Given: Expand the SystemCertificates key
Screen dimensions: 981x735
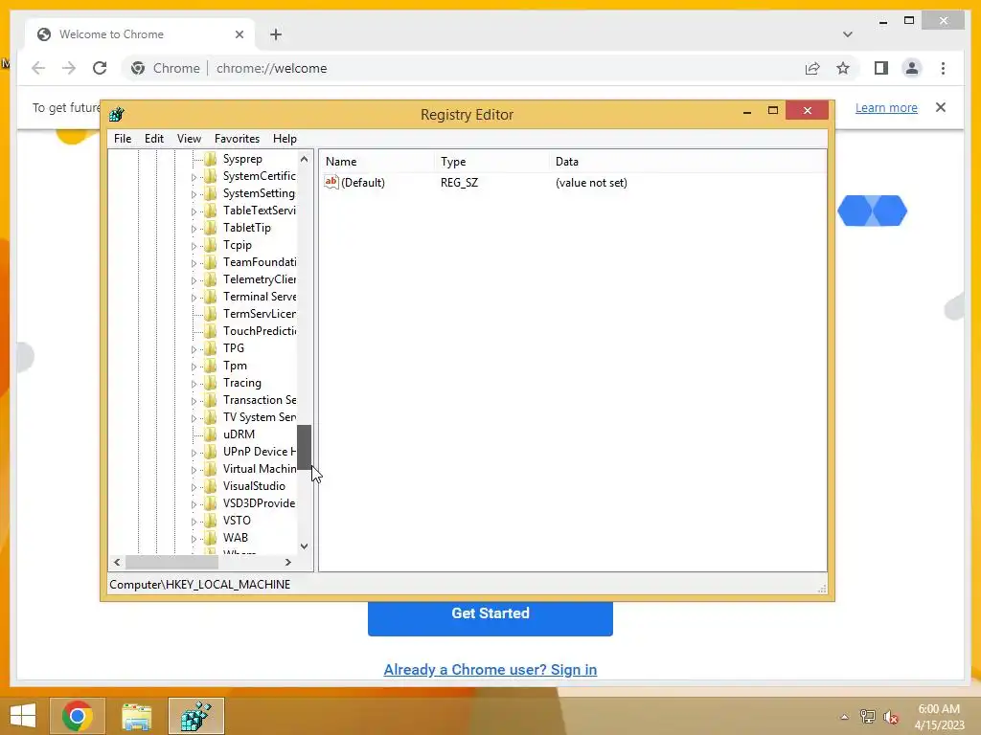Looking at the screenshot, I should pos(194,177).
